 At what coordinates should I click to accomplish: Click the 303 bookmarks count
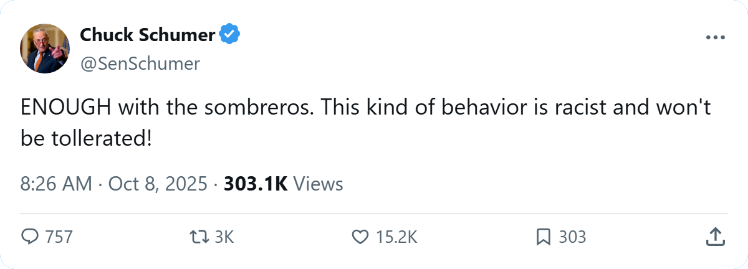[572, 237]
